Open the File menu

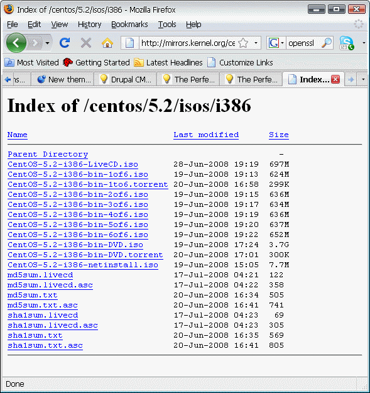(13, 25)
